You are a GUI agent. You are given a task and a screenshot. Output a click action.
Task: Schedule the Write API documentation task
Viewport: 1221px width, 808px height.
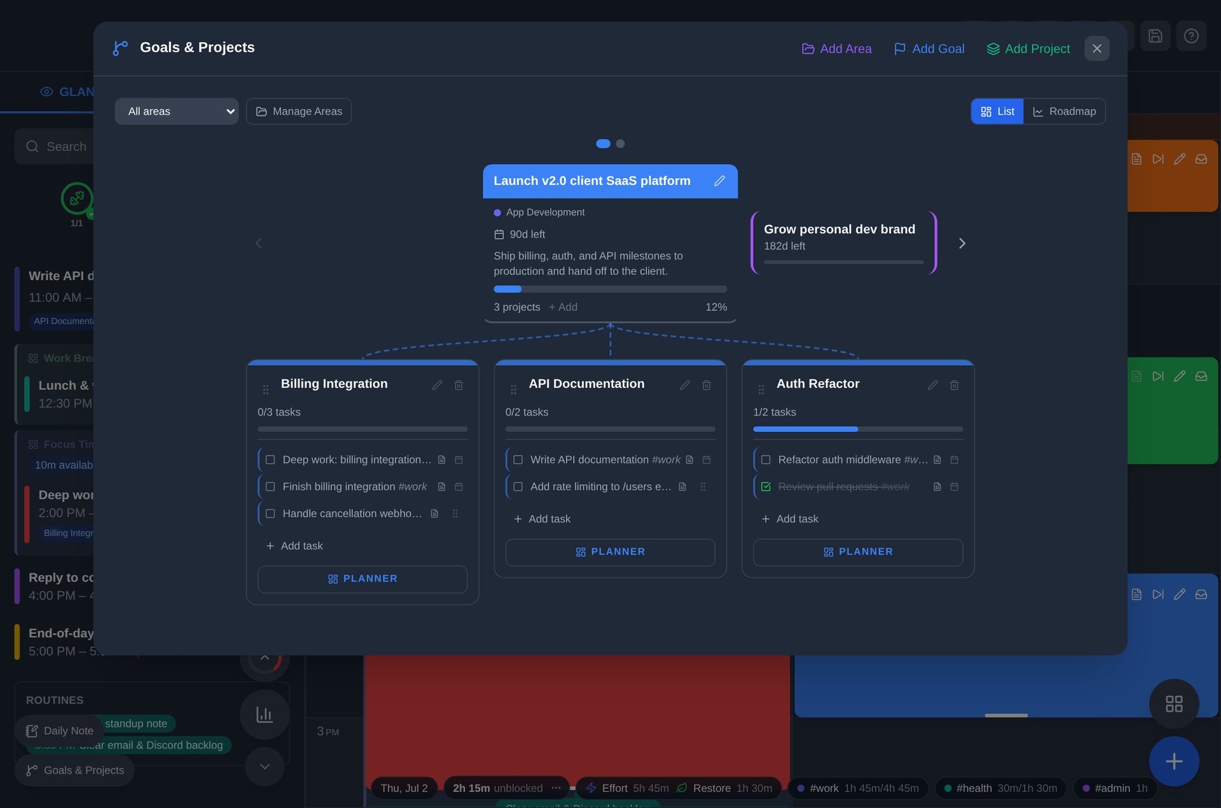coord(707,460)
